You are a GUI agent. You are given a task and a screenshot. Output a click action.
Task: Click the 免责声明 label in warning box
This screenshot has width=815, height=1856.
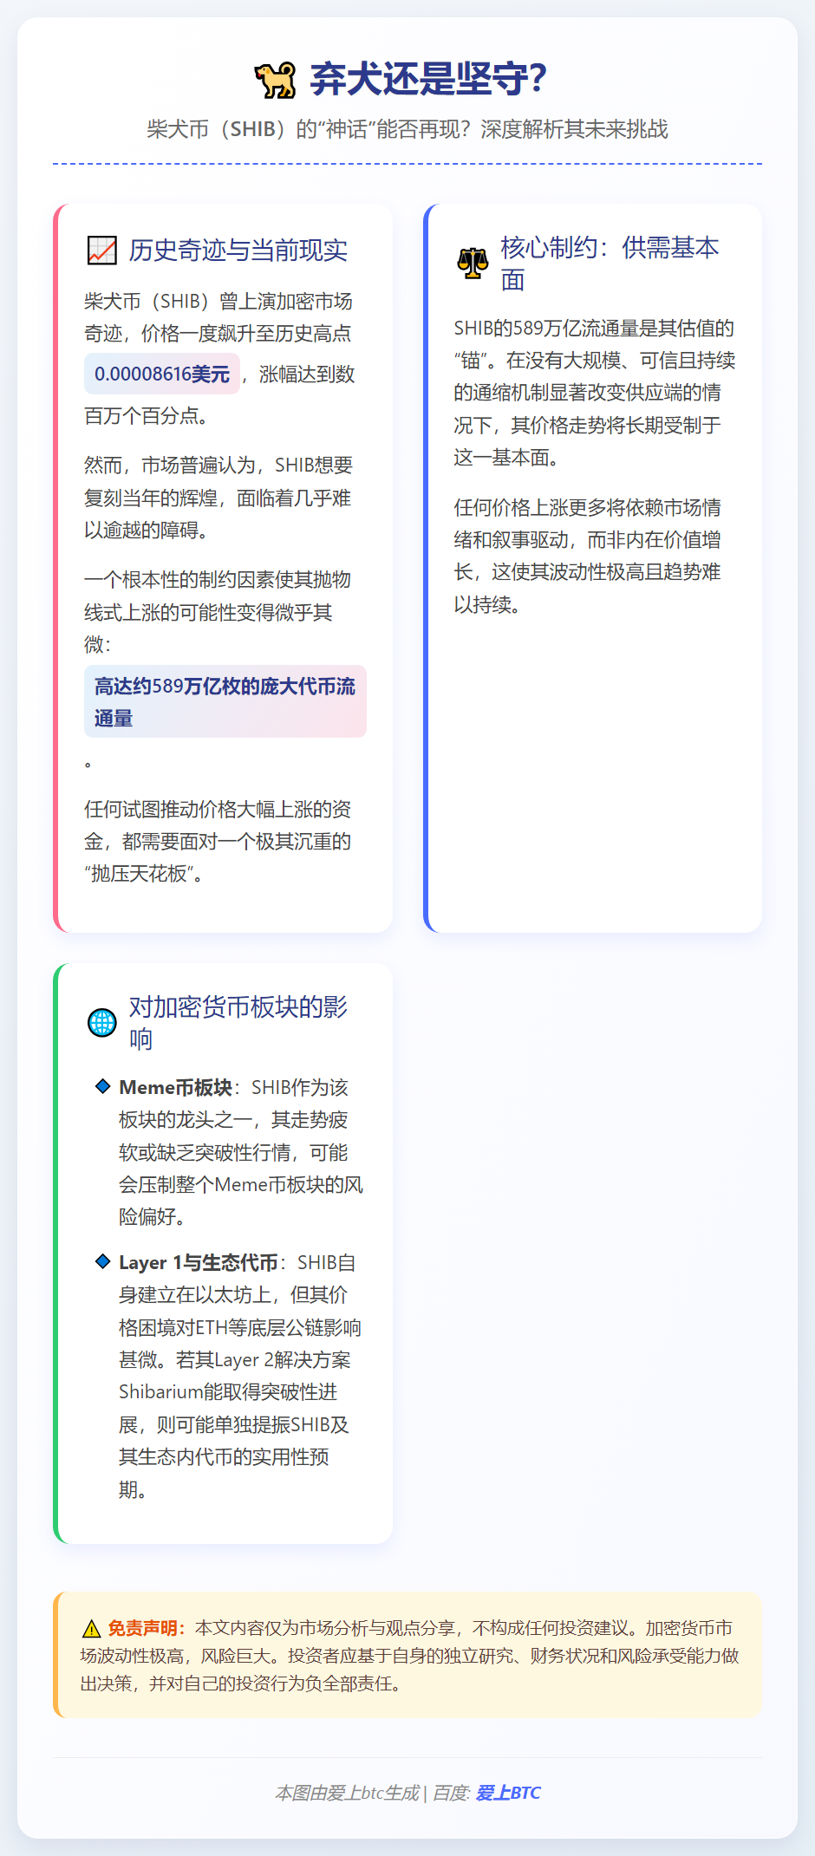[x=146, y=1628]
